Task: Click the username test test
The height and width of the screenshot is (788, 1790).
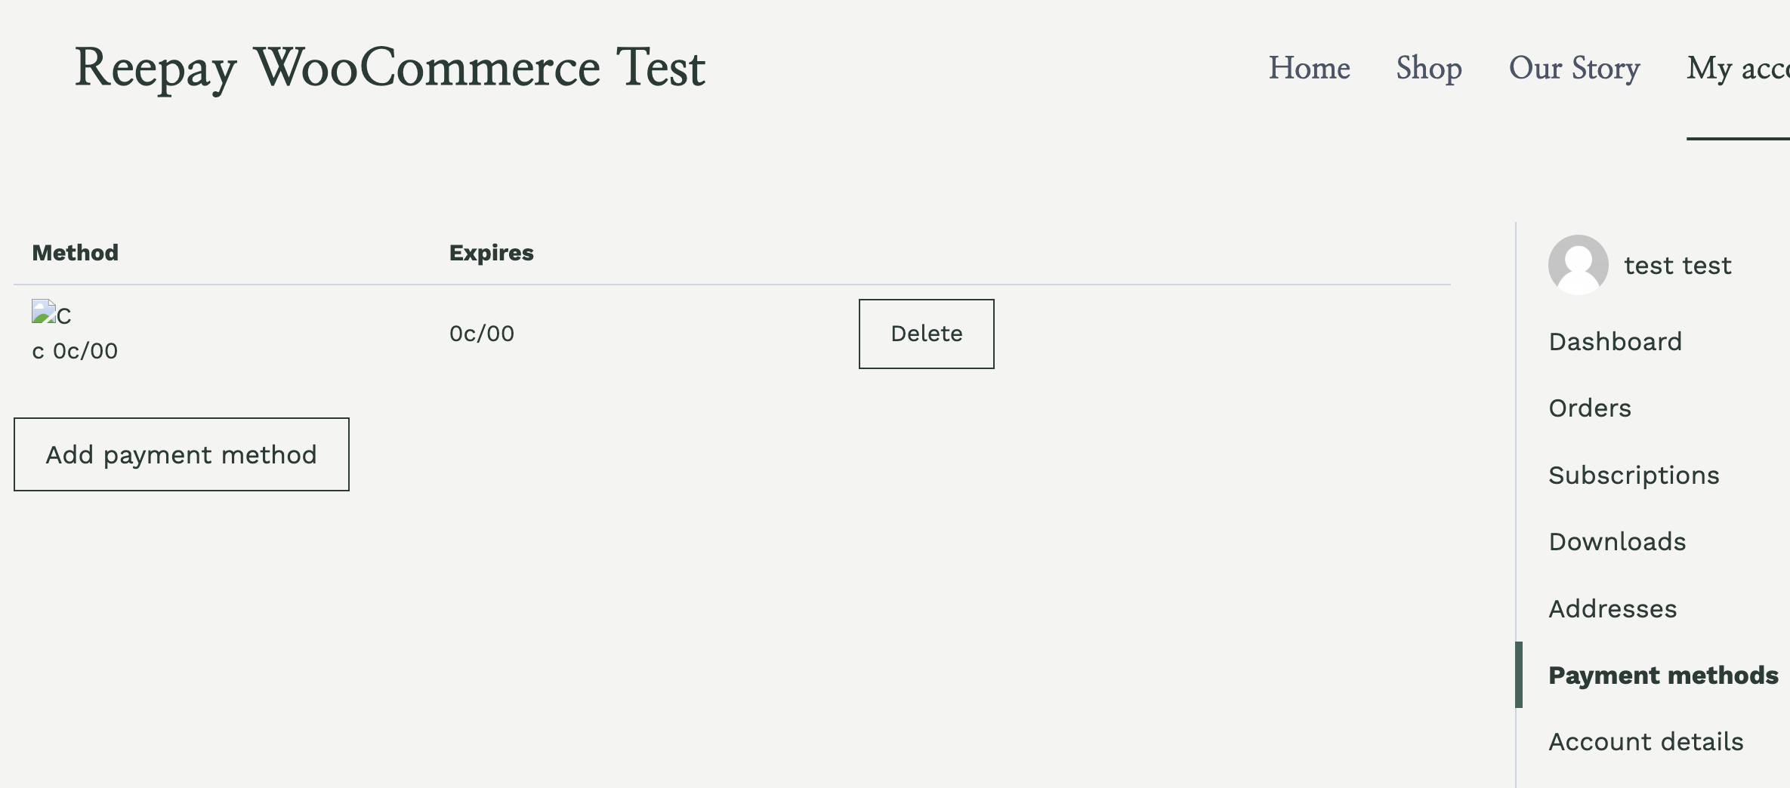Action: (1678, 266)
